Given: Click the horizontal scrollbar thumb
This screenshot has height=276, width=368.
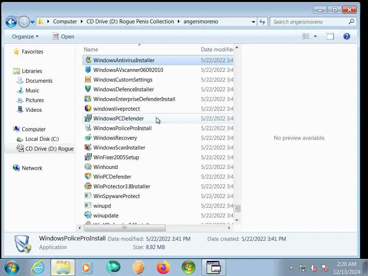Looking at the screenshot, I should click(125, 228).
